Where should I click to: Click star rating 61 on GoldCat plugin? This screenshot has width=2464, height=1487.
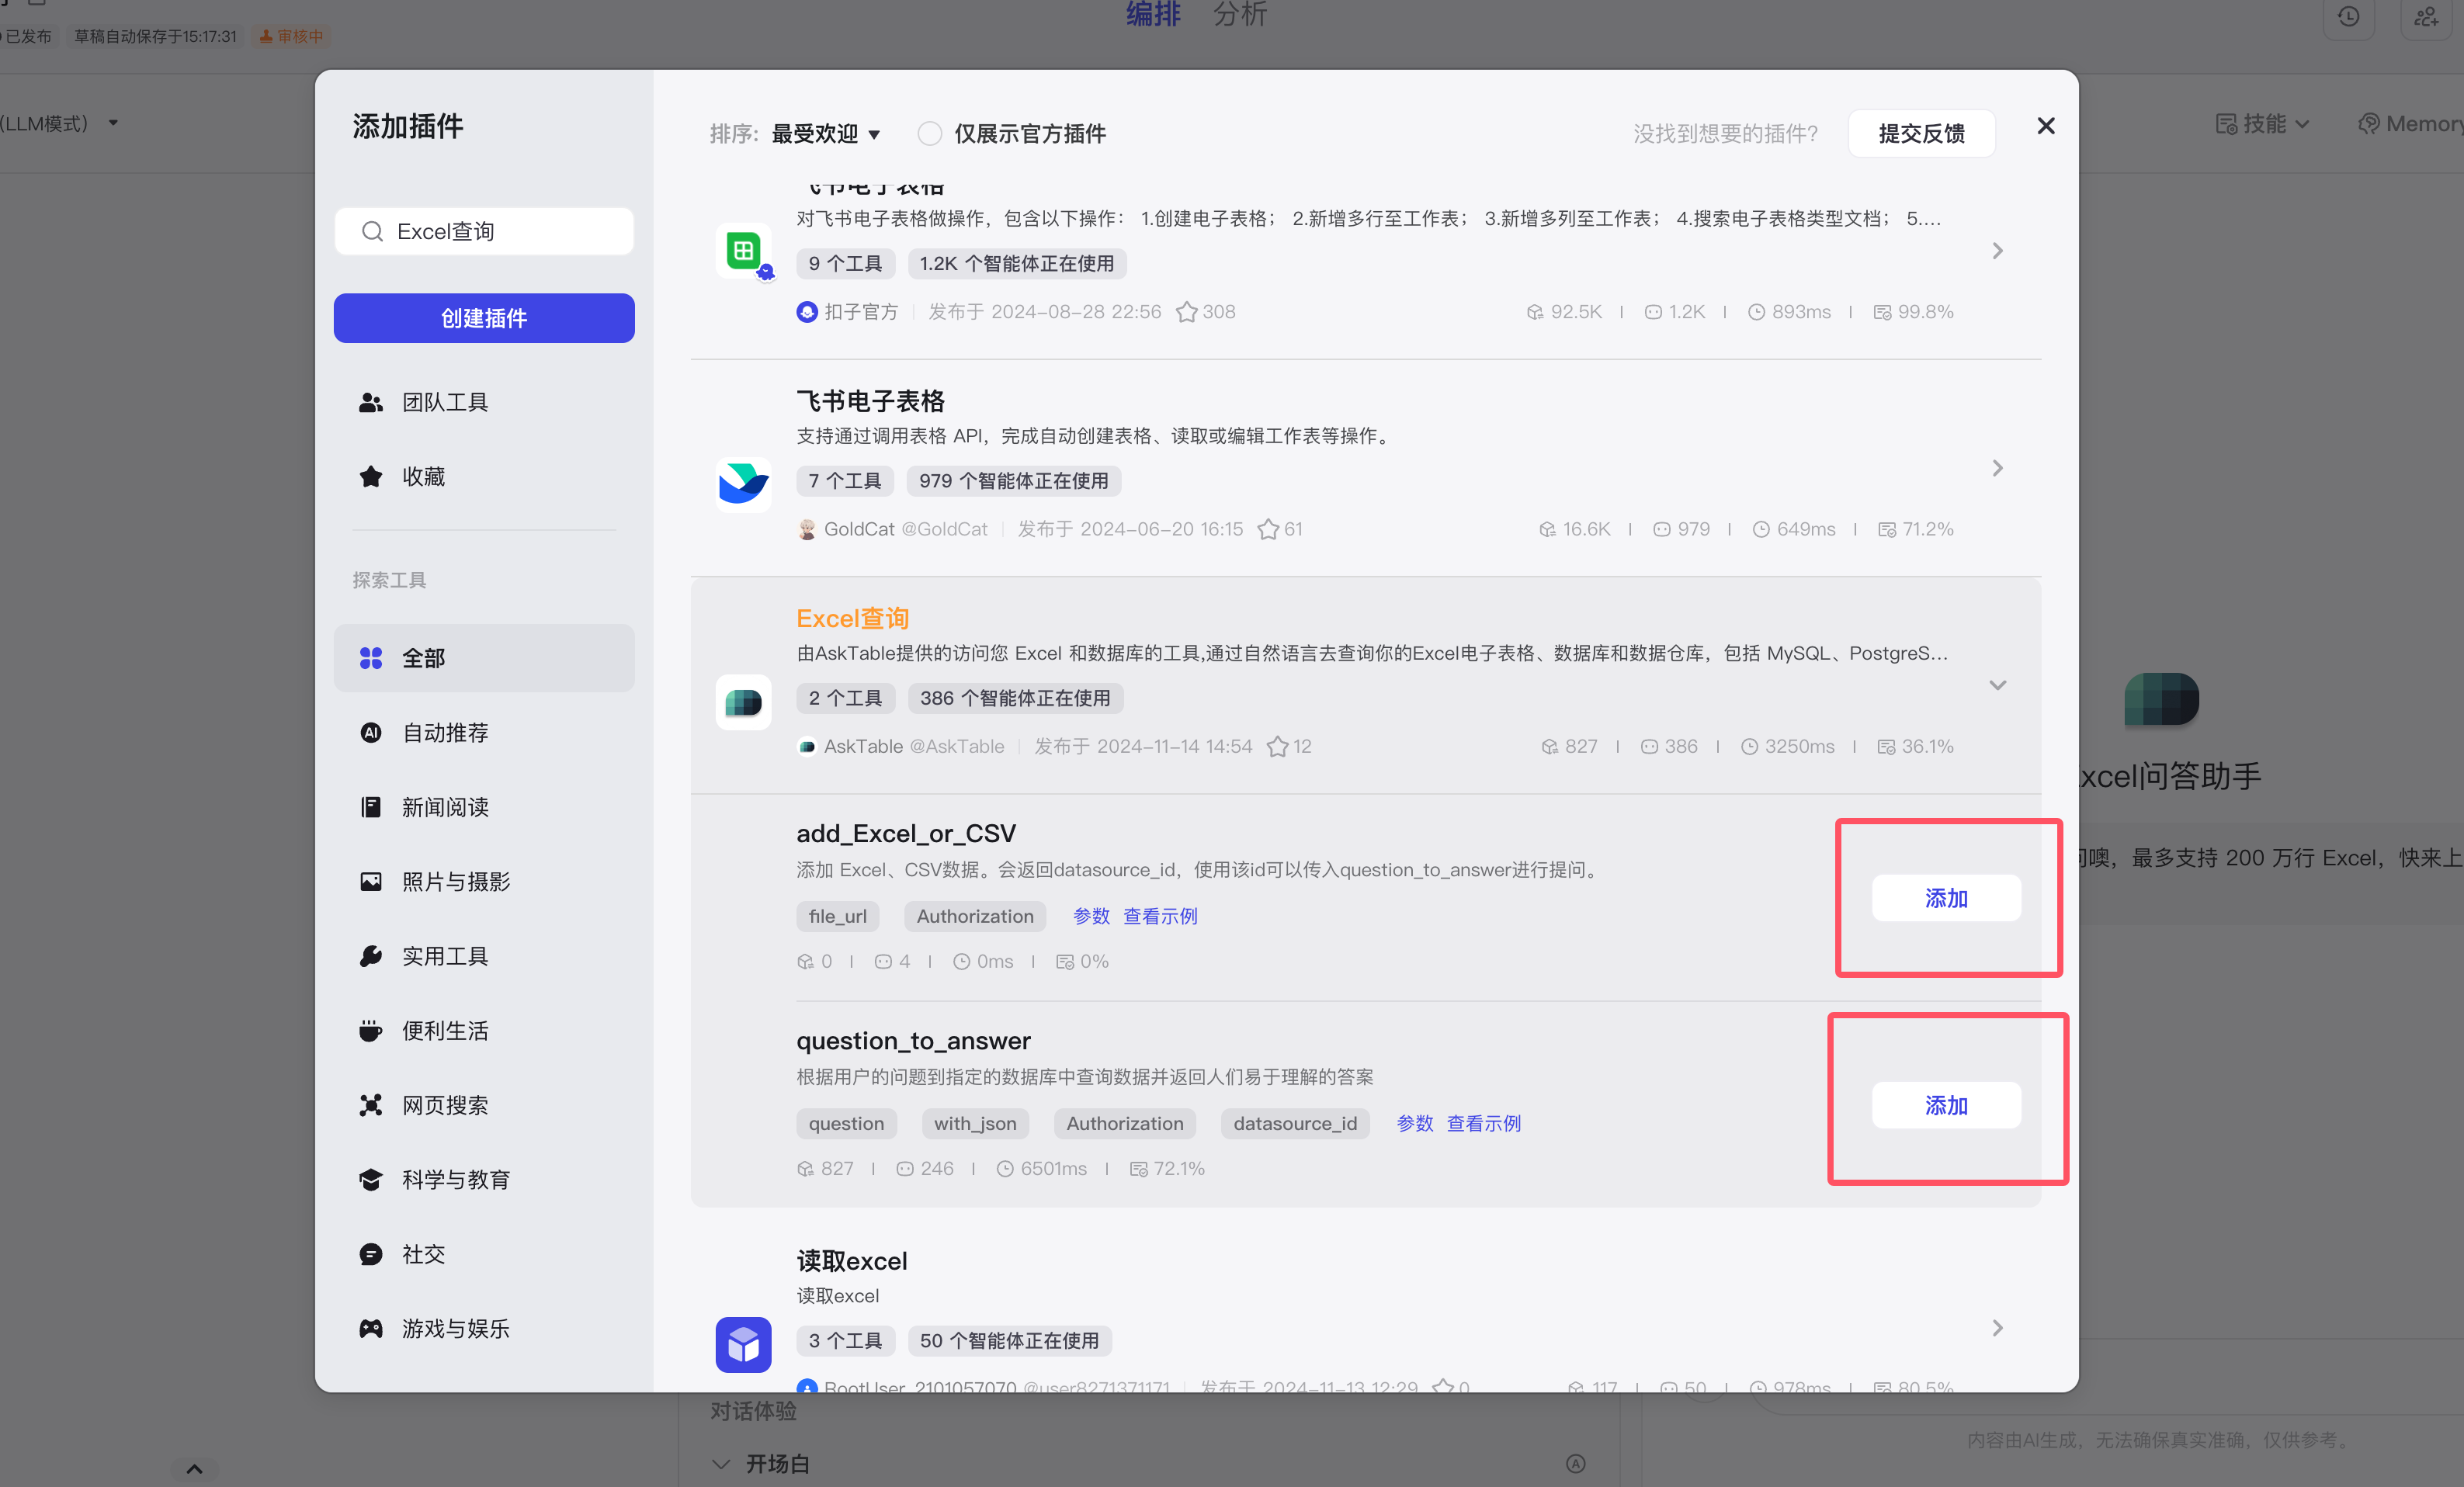(x=1280, y=529)
